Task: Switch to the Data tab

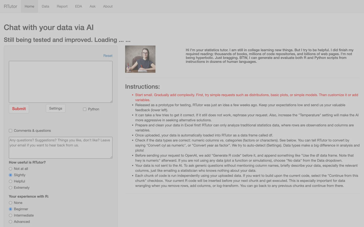Action: (x=45, y=6)
